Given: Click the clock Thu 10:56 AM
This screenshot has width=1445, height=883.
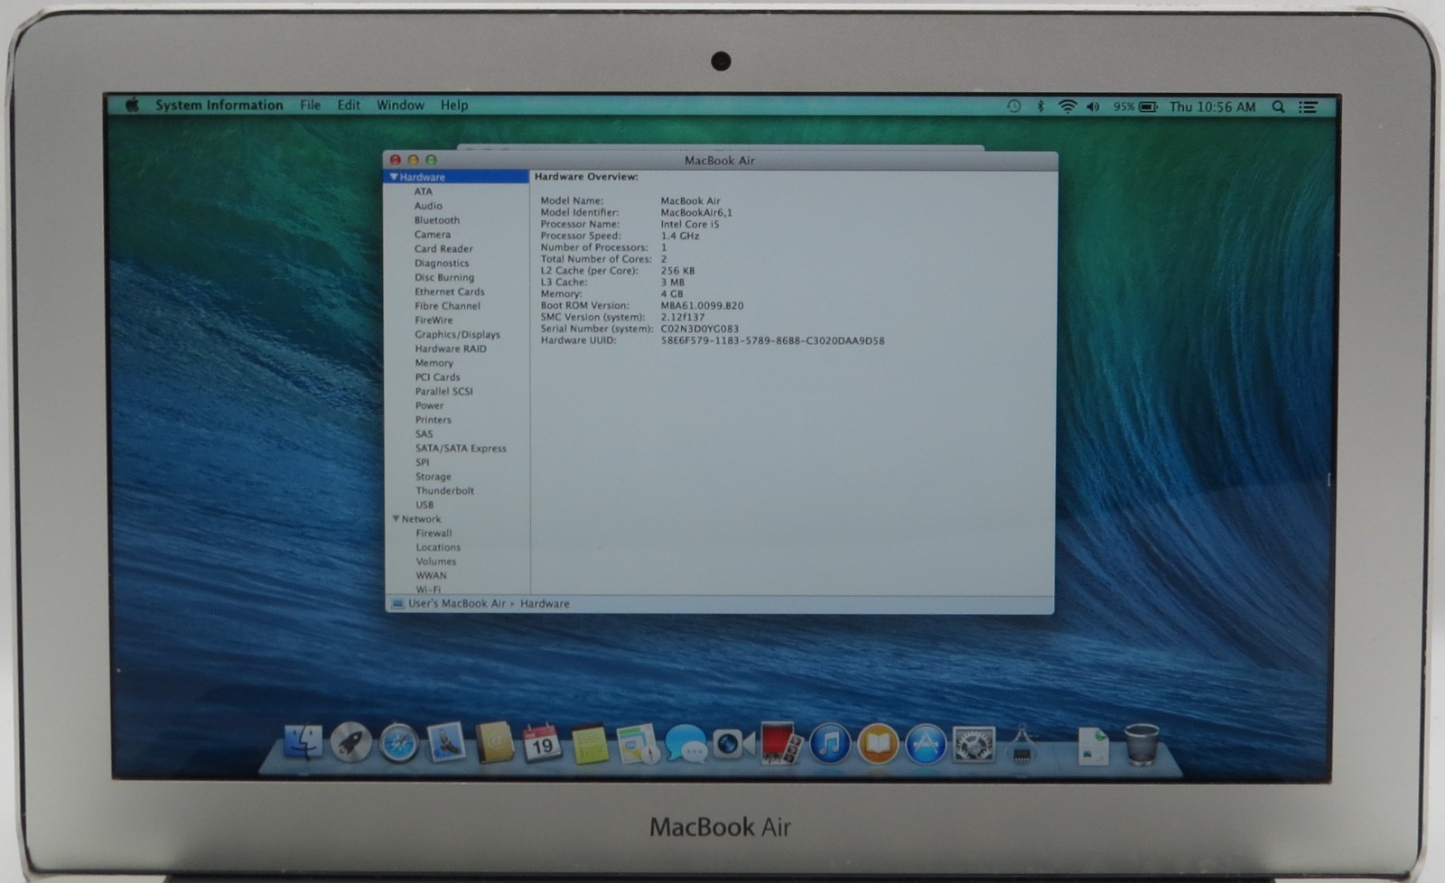Looking at the screenshot, I should coord(1212,107).
